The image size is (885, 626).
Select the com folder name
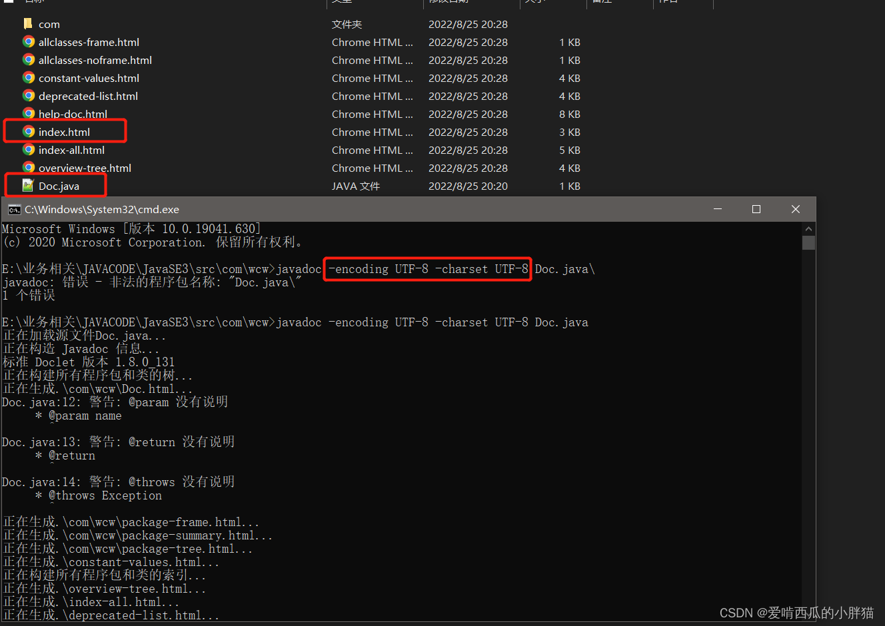pos(49,24)
